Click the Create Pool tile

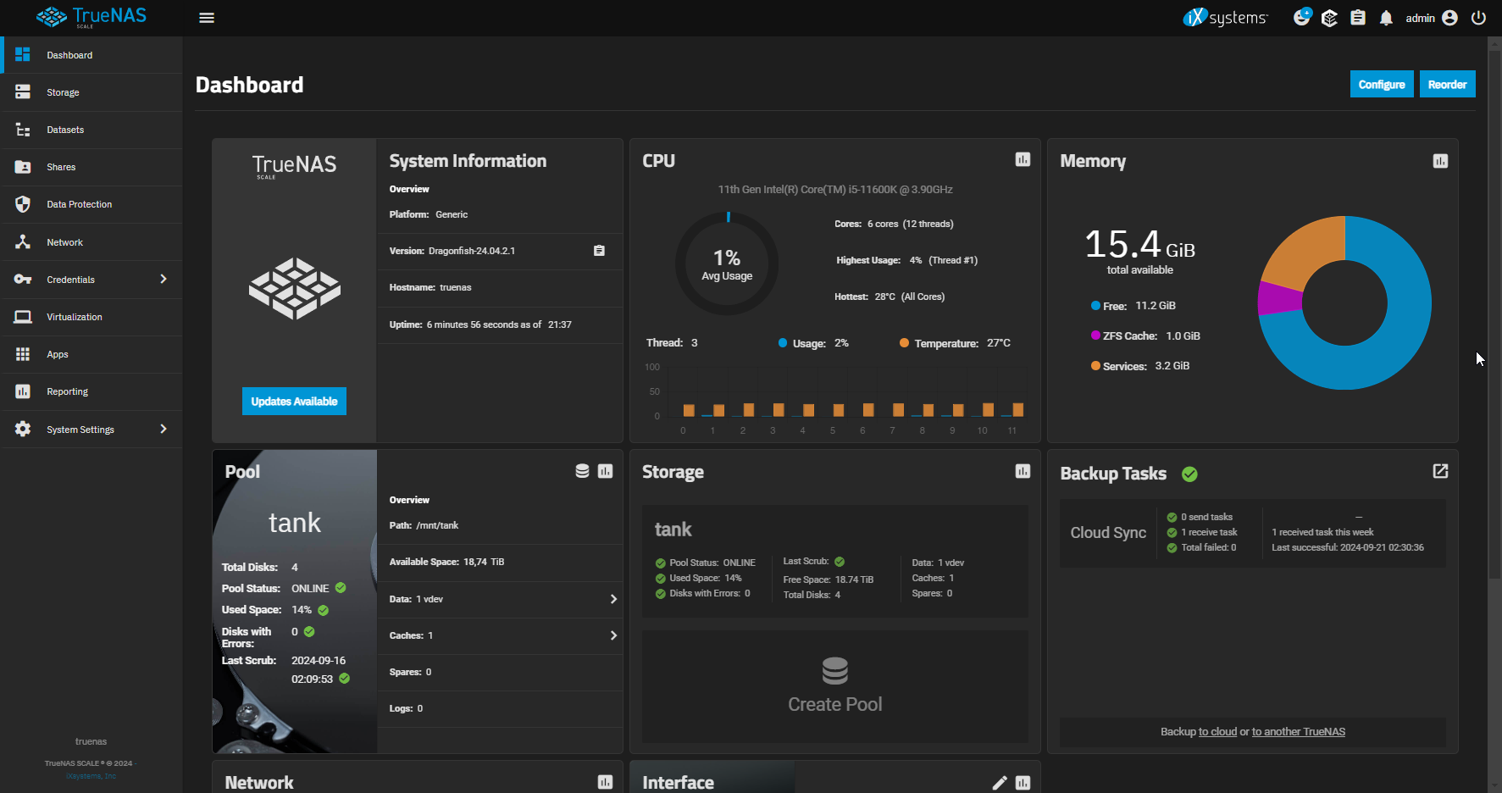(835, 686)
